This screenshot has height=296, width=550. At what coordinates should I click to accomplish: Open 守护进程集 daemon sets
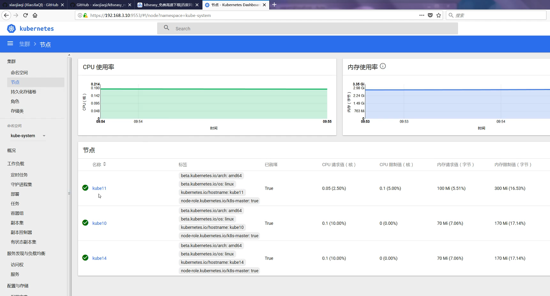pos(21,184)
